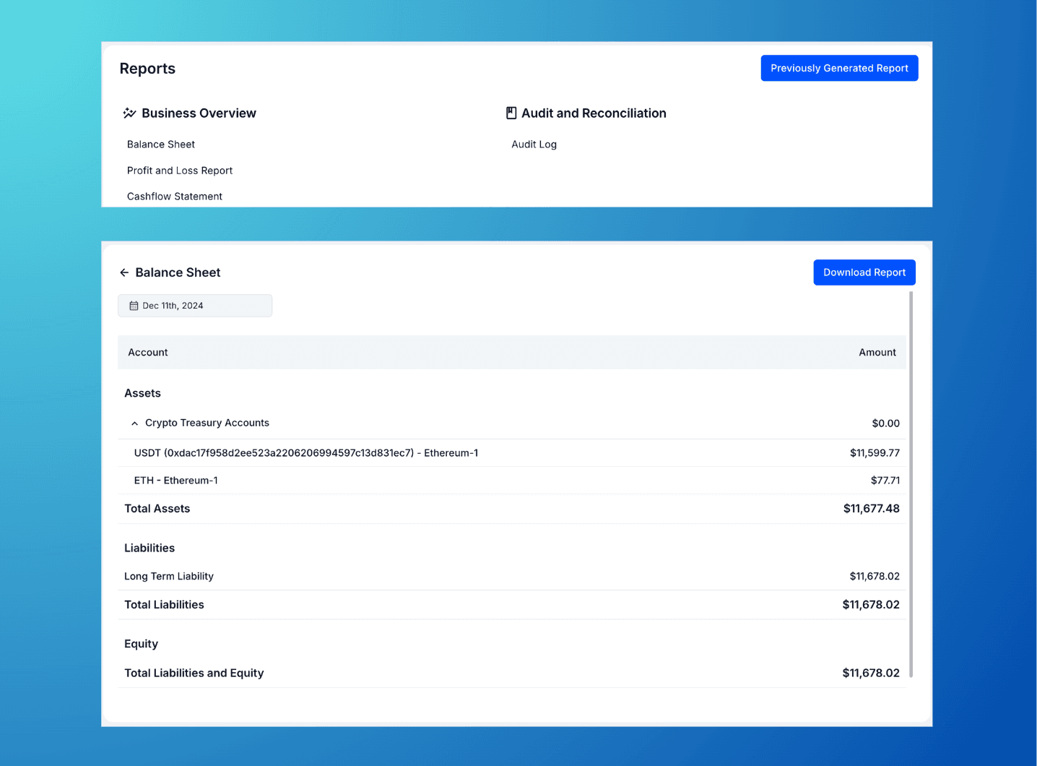Click the Amount column header

877,352
